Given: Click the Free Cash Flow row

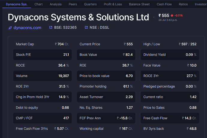Looking at the screenshot, I should 170,118.
